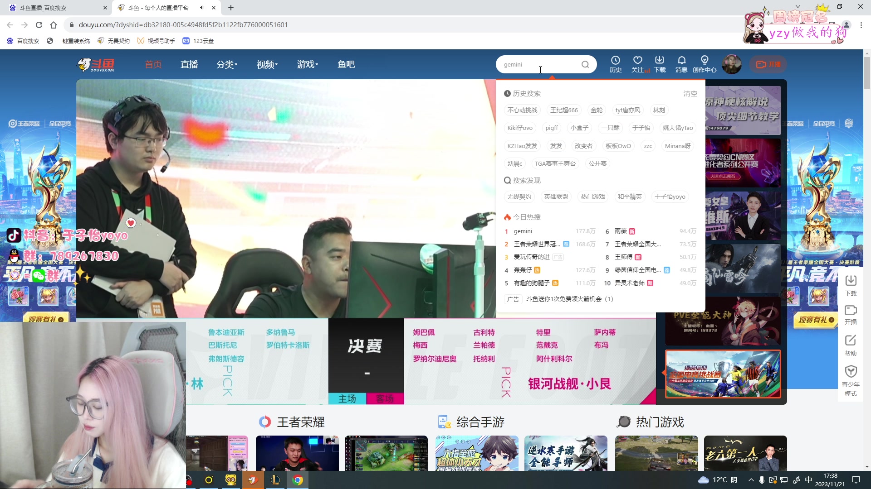Select discovery tag 英雄联盟

556,197
